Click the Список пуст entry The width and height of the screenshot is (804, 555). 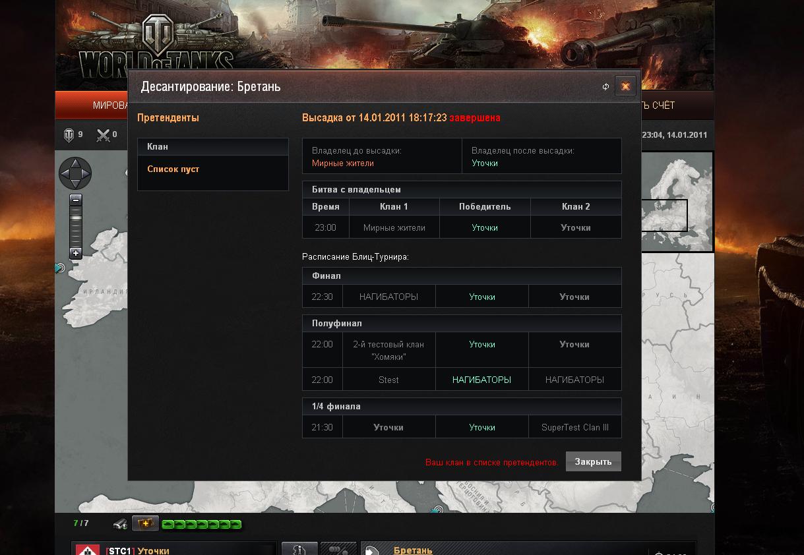[x=173, y=169]
